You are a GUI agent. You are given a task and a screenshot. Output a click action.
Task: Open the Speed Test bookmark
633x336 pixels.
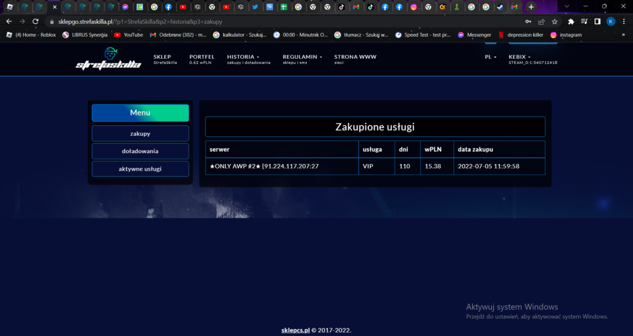pyautogui.click(x=423, y=35)
